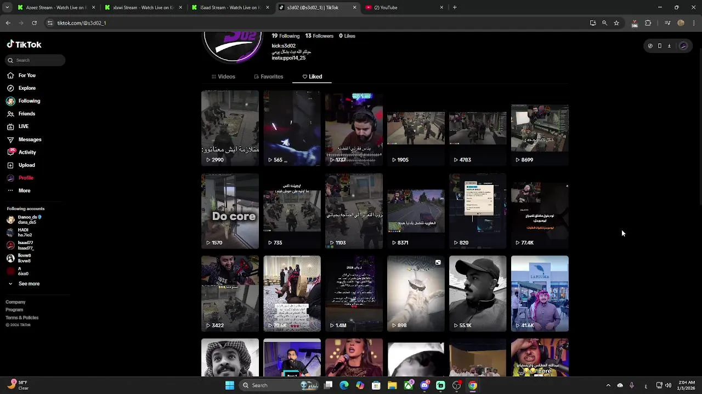View the 19 Following list

click(286, 36)
